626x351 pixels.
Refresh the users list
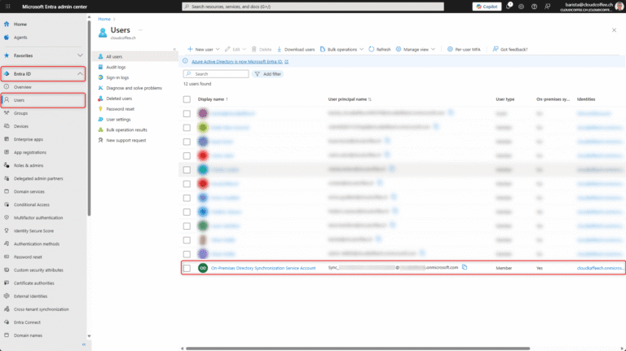point(380,50)
